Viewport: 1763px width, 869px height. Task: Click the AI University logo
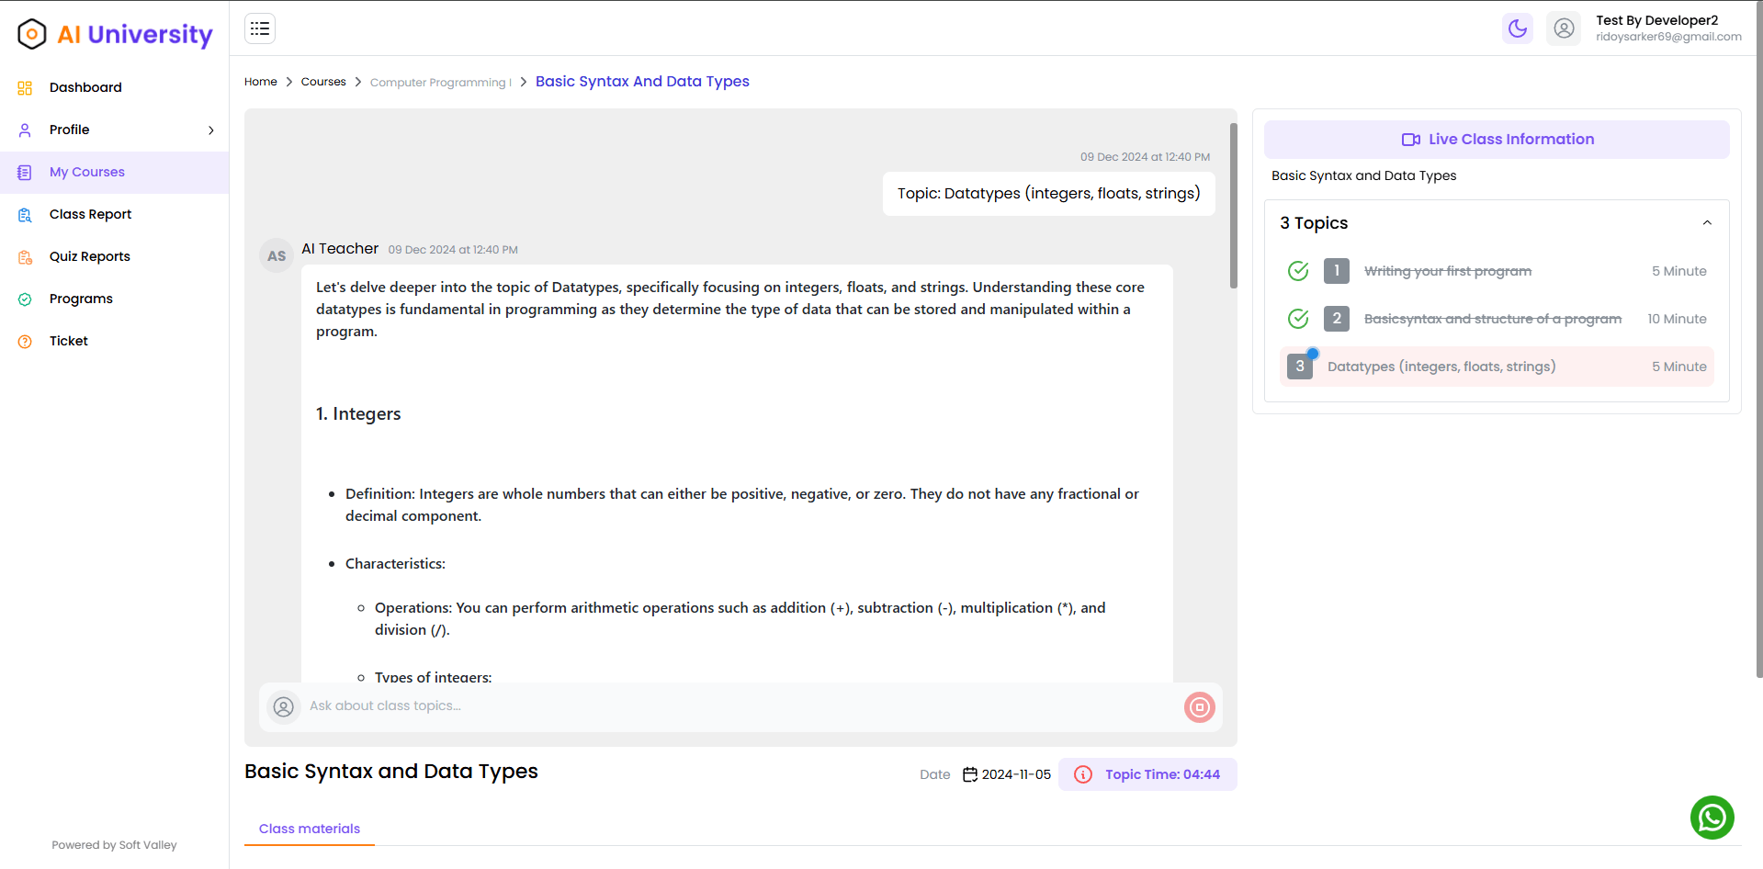point(115,34)
